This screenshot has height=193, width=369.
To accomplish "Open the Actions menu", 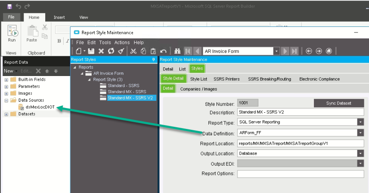I will pyautogui.click(x=122, y=43).
